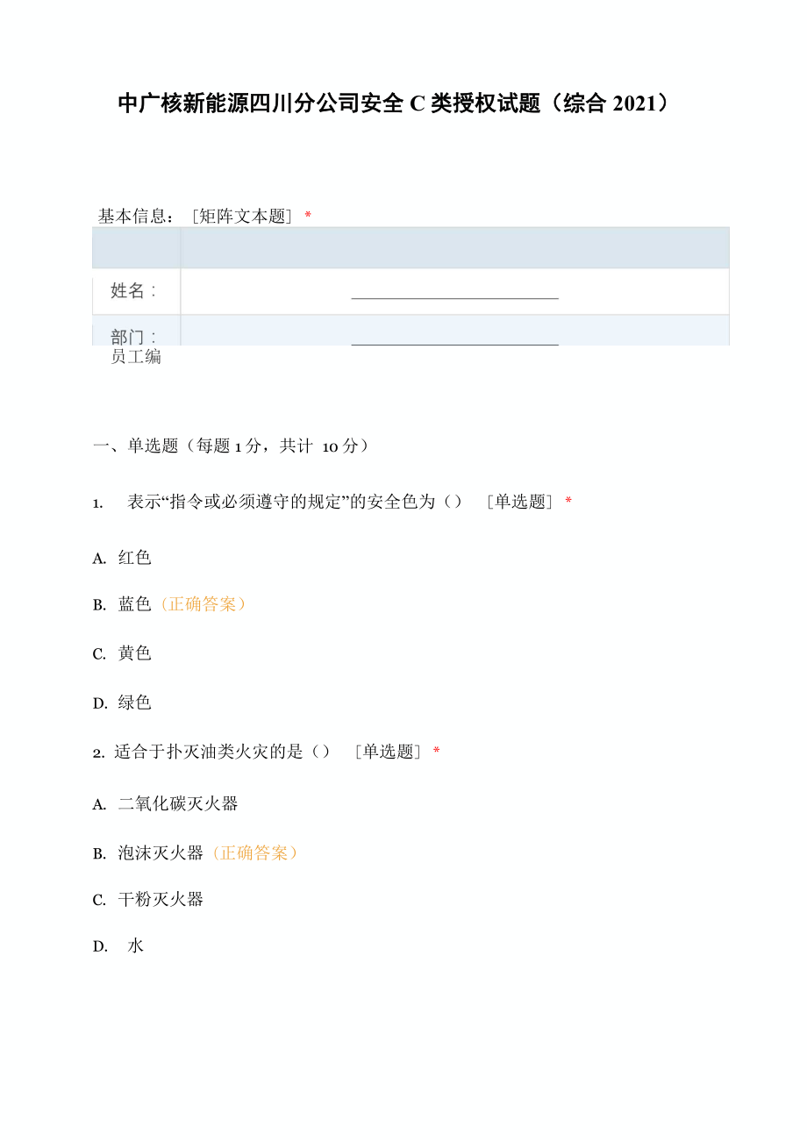The width and height of the screenshot is (807, 1141).
Task: Click the [矩阵文本题] tag
Action: pyautogui.click(x=241, y=217)
